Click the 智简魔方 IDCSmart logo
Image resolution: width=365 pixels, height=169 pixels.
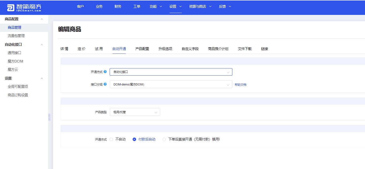point(24,8)
